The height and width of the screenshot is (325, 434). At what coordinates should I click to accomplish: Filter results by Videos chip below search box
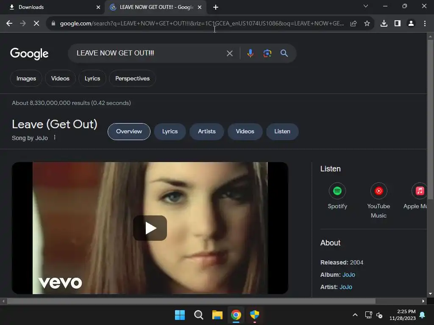coord(60,78)
